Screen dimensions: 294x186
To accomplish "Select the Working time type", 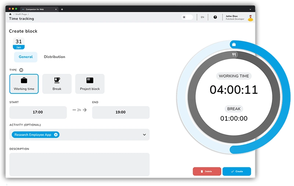I will click(x=24, y=84).
